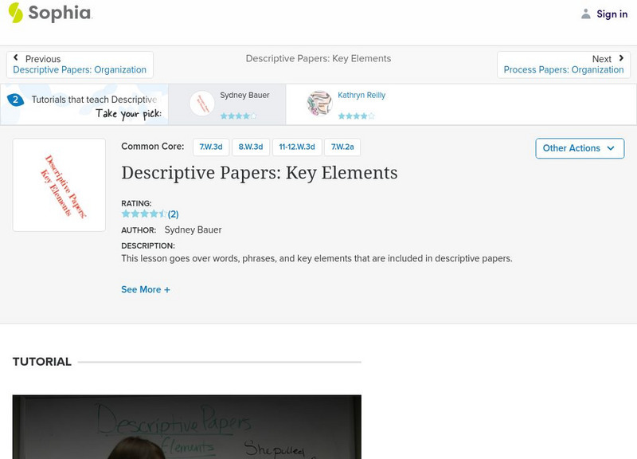637x459 pixels.
Task: Open the 7.W.3d Common Core standard
Action: [x=211, y=147]
